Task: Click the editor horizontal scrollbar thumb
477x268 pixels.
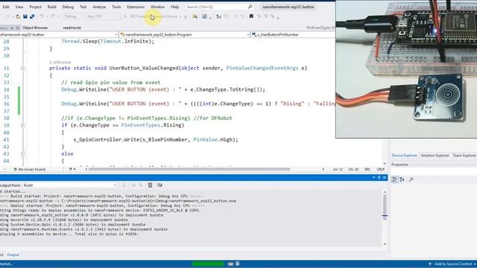Action: 189,169
